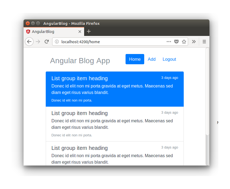
Task: Expand the toolbar overflow chevron
Action: (x=194, y=42)
